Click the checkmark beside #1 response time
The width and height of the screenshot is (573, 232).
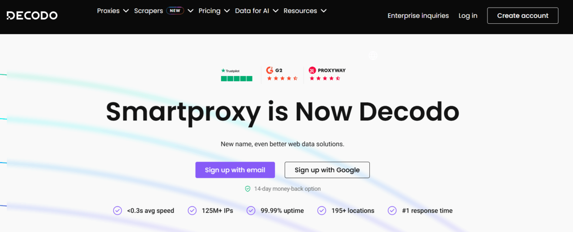[392, 211]
